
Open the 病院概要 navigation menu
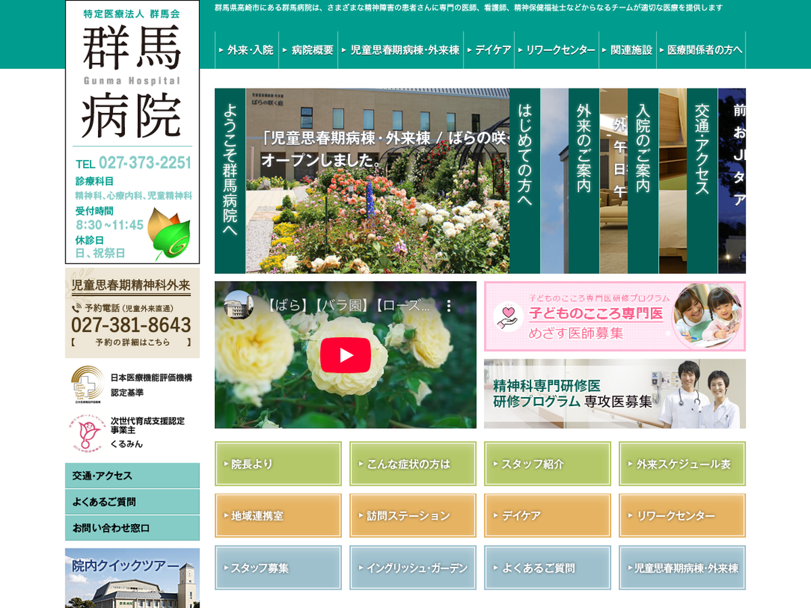click(309, 50)
